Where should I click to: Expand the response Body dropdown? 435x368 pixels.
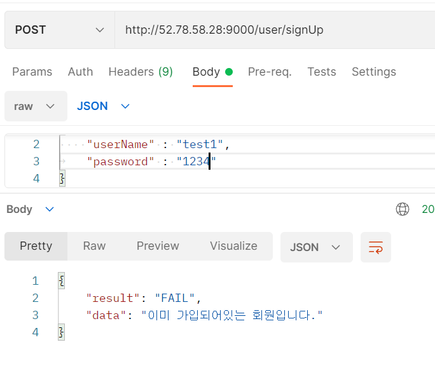[x=30, y=209]
